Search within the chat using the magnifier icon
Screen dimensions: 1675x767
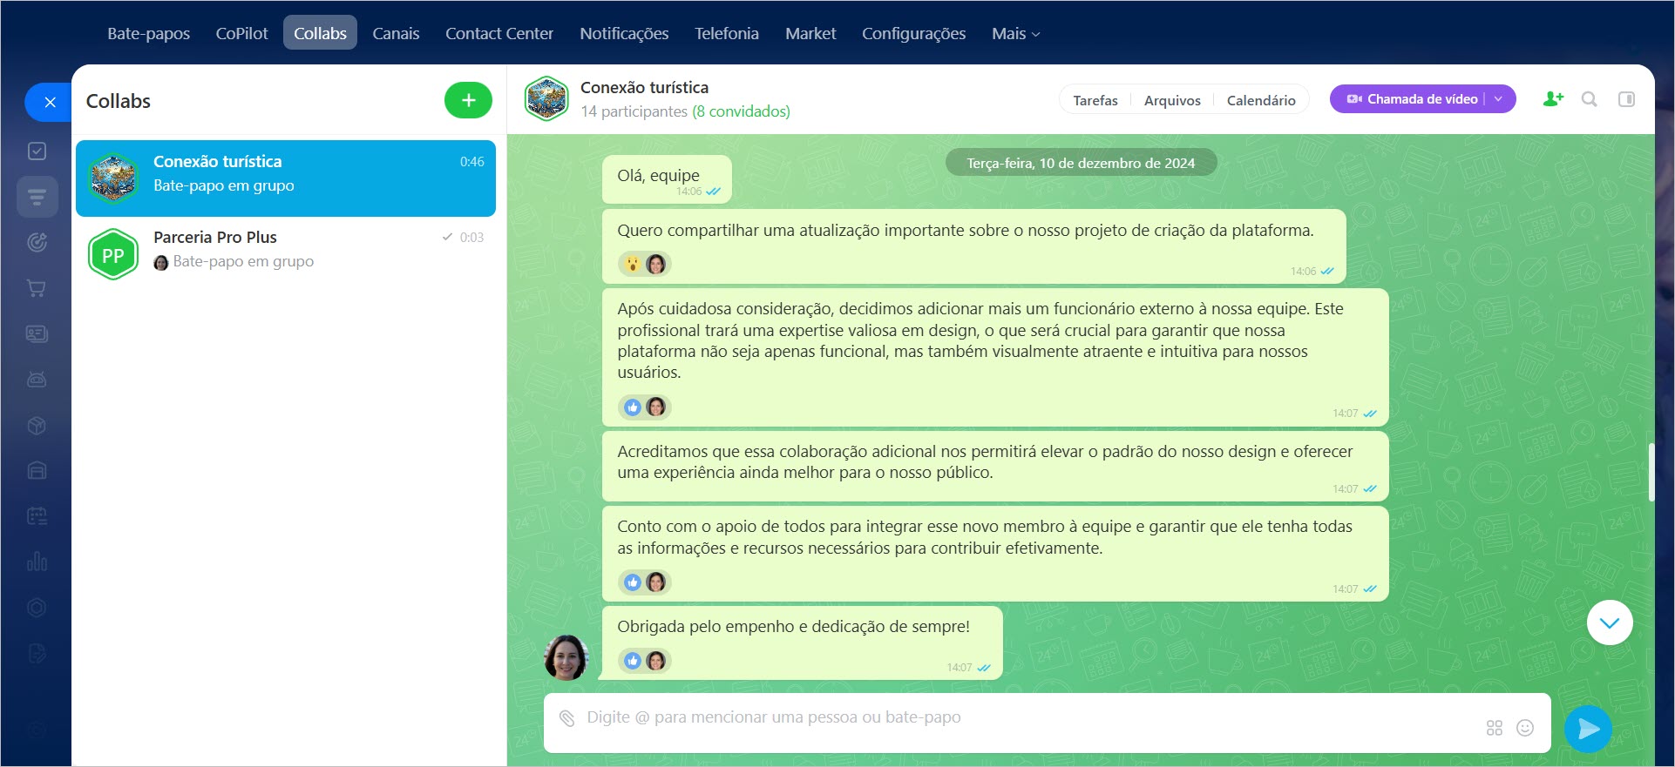pyautogui.click(x=1590, y=99)
